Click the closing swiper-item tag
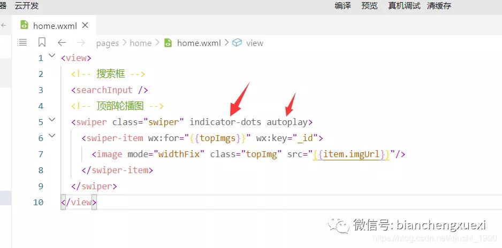The height and width of the screenshot is (248, 502). click(x=117, y=170)
